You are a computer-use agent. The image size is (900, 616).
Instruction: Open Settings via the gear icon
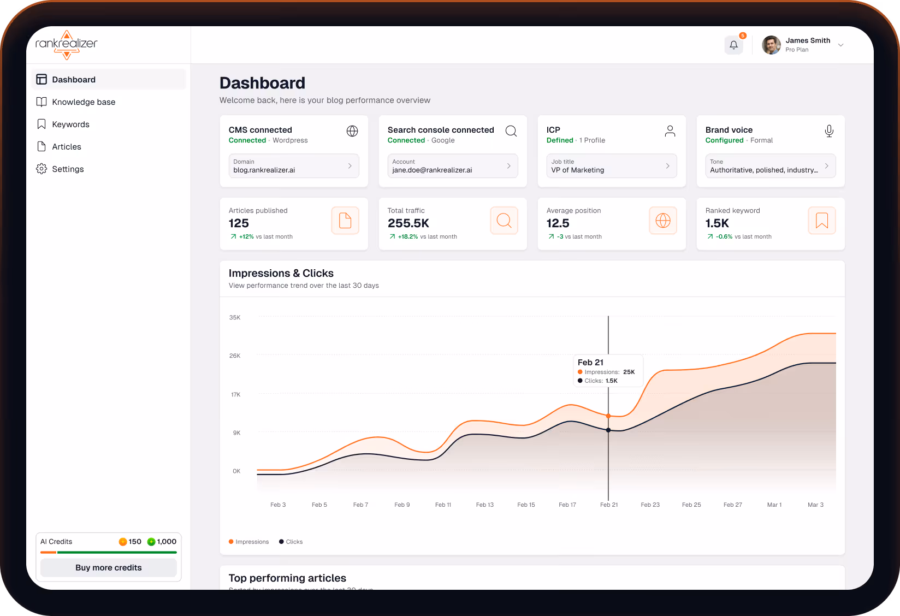(x=42, y=169)
